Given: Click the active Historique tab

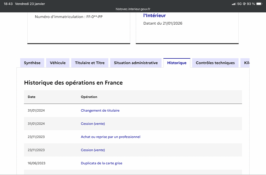Looking at the screenshot, I should (177, 63).
